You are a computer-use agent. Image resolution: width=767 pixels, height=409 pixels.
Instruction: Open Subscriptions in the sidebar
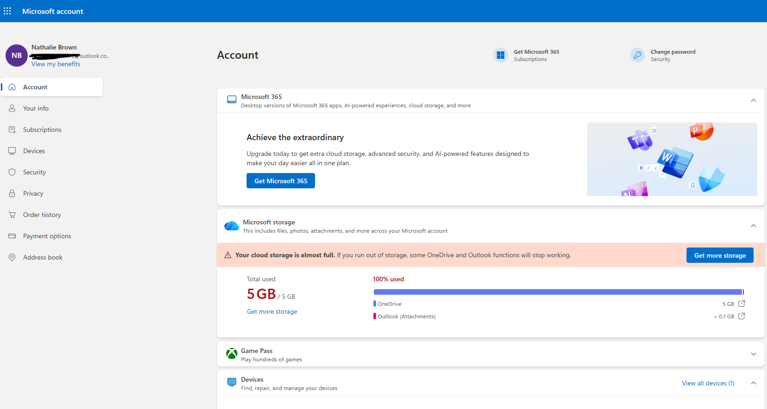[x=52, y=130]
